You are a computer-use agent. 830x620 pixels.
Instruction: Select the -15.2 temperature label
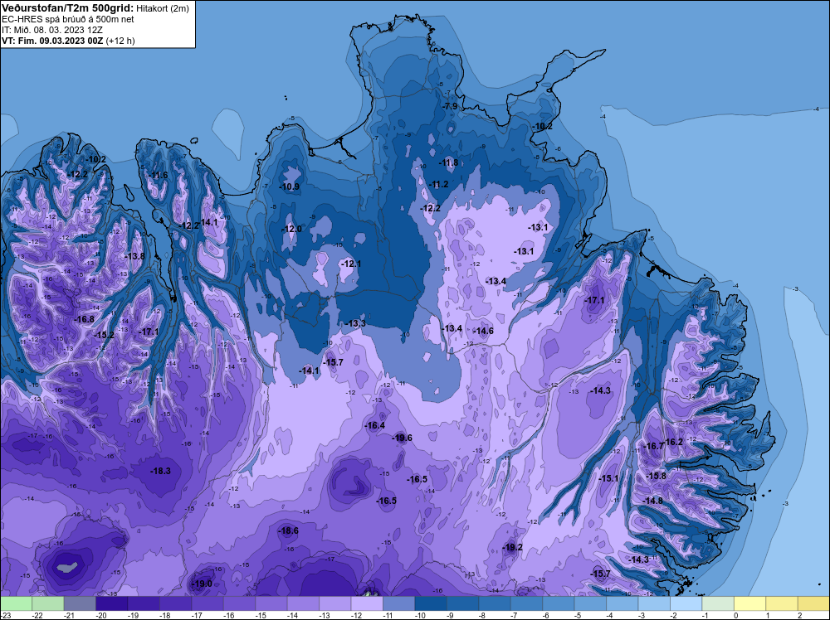pos(105,335)
